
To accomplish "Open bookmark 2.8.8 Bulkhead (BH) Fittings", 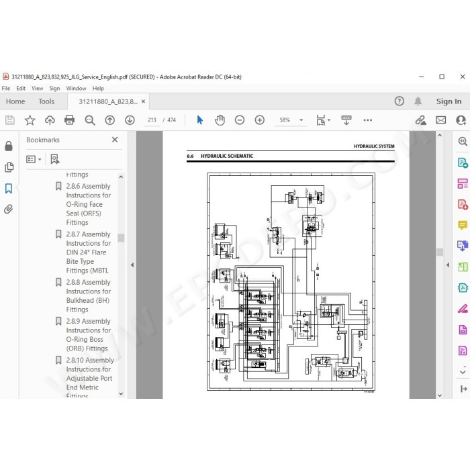I will [89, 295].
